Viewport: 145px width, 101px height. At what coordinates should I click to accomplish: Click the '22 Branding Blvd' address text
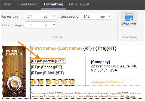pos(114,66)
